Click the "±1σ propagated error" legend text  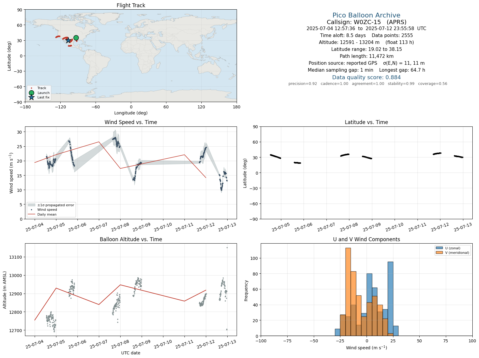[56, 205]
